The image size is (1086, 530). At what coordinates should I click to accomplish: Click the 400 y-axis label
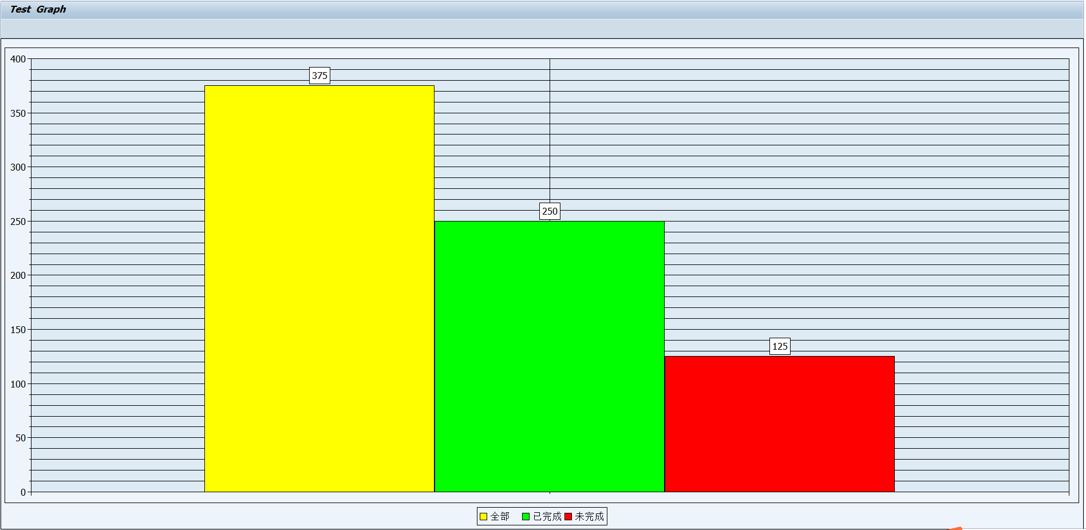pyautogui.click(x=18, y=59)
